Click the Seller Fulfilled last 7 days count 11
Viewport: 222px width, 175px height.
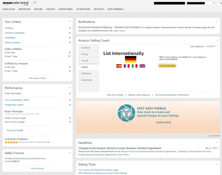pyautogui.click(x=69, y=56)
